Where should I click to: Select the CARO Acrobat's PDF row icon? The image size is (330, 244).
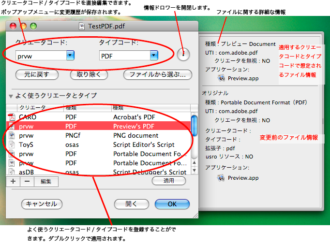[x=12, y=117]
